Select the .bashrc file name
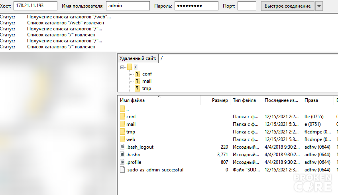338x195 pixels. [x=134, y=155]
